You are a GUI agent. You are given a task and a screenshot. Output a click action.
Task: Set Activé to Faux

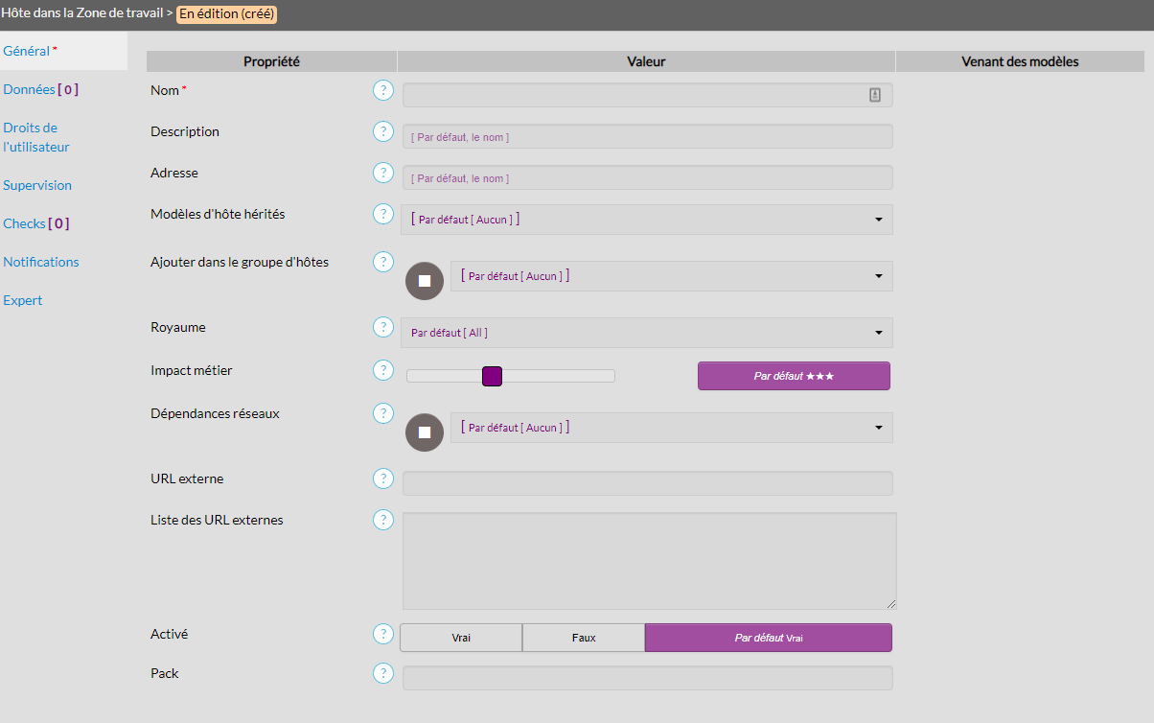coord(584,638)
